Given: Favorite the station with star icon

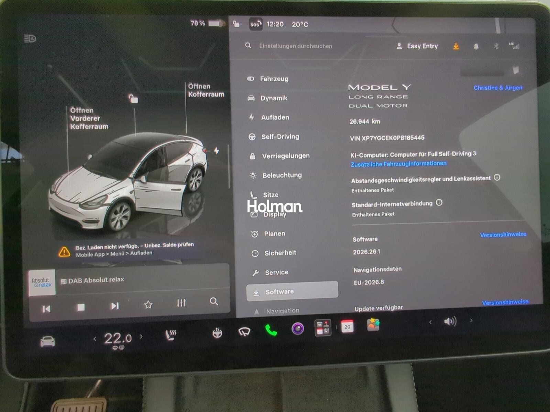Looking at the screenshot, I should [148, 304].
